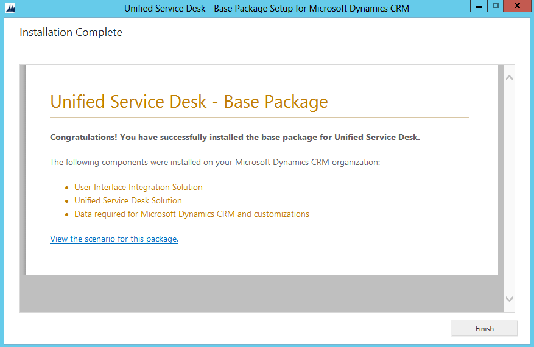Click the Congratulations success message text
The height and width of the screenshot is (347, 534).
234,138
